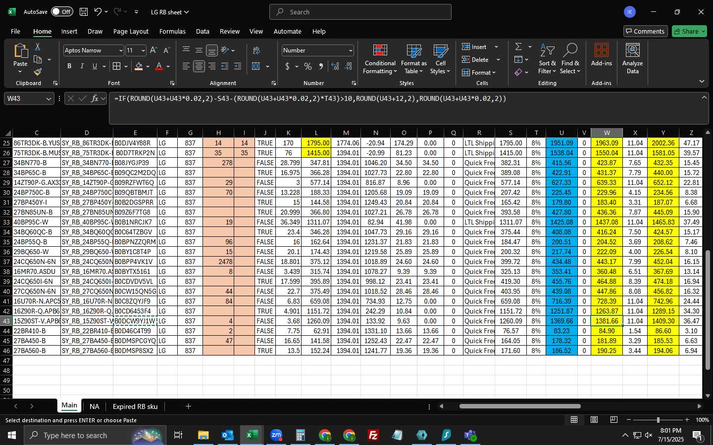Click Insert cells button

click(475, 46)
